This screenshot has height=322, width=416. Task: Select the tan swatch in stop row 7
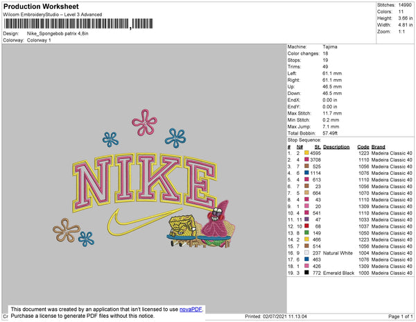click(x=306, y=193)
